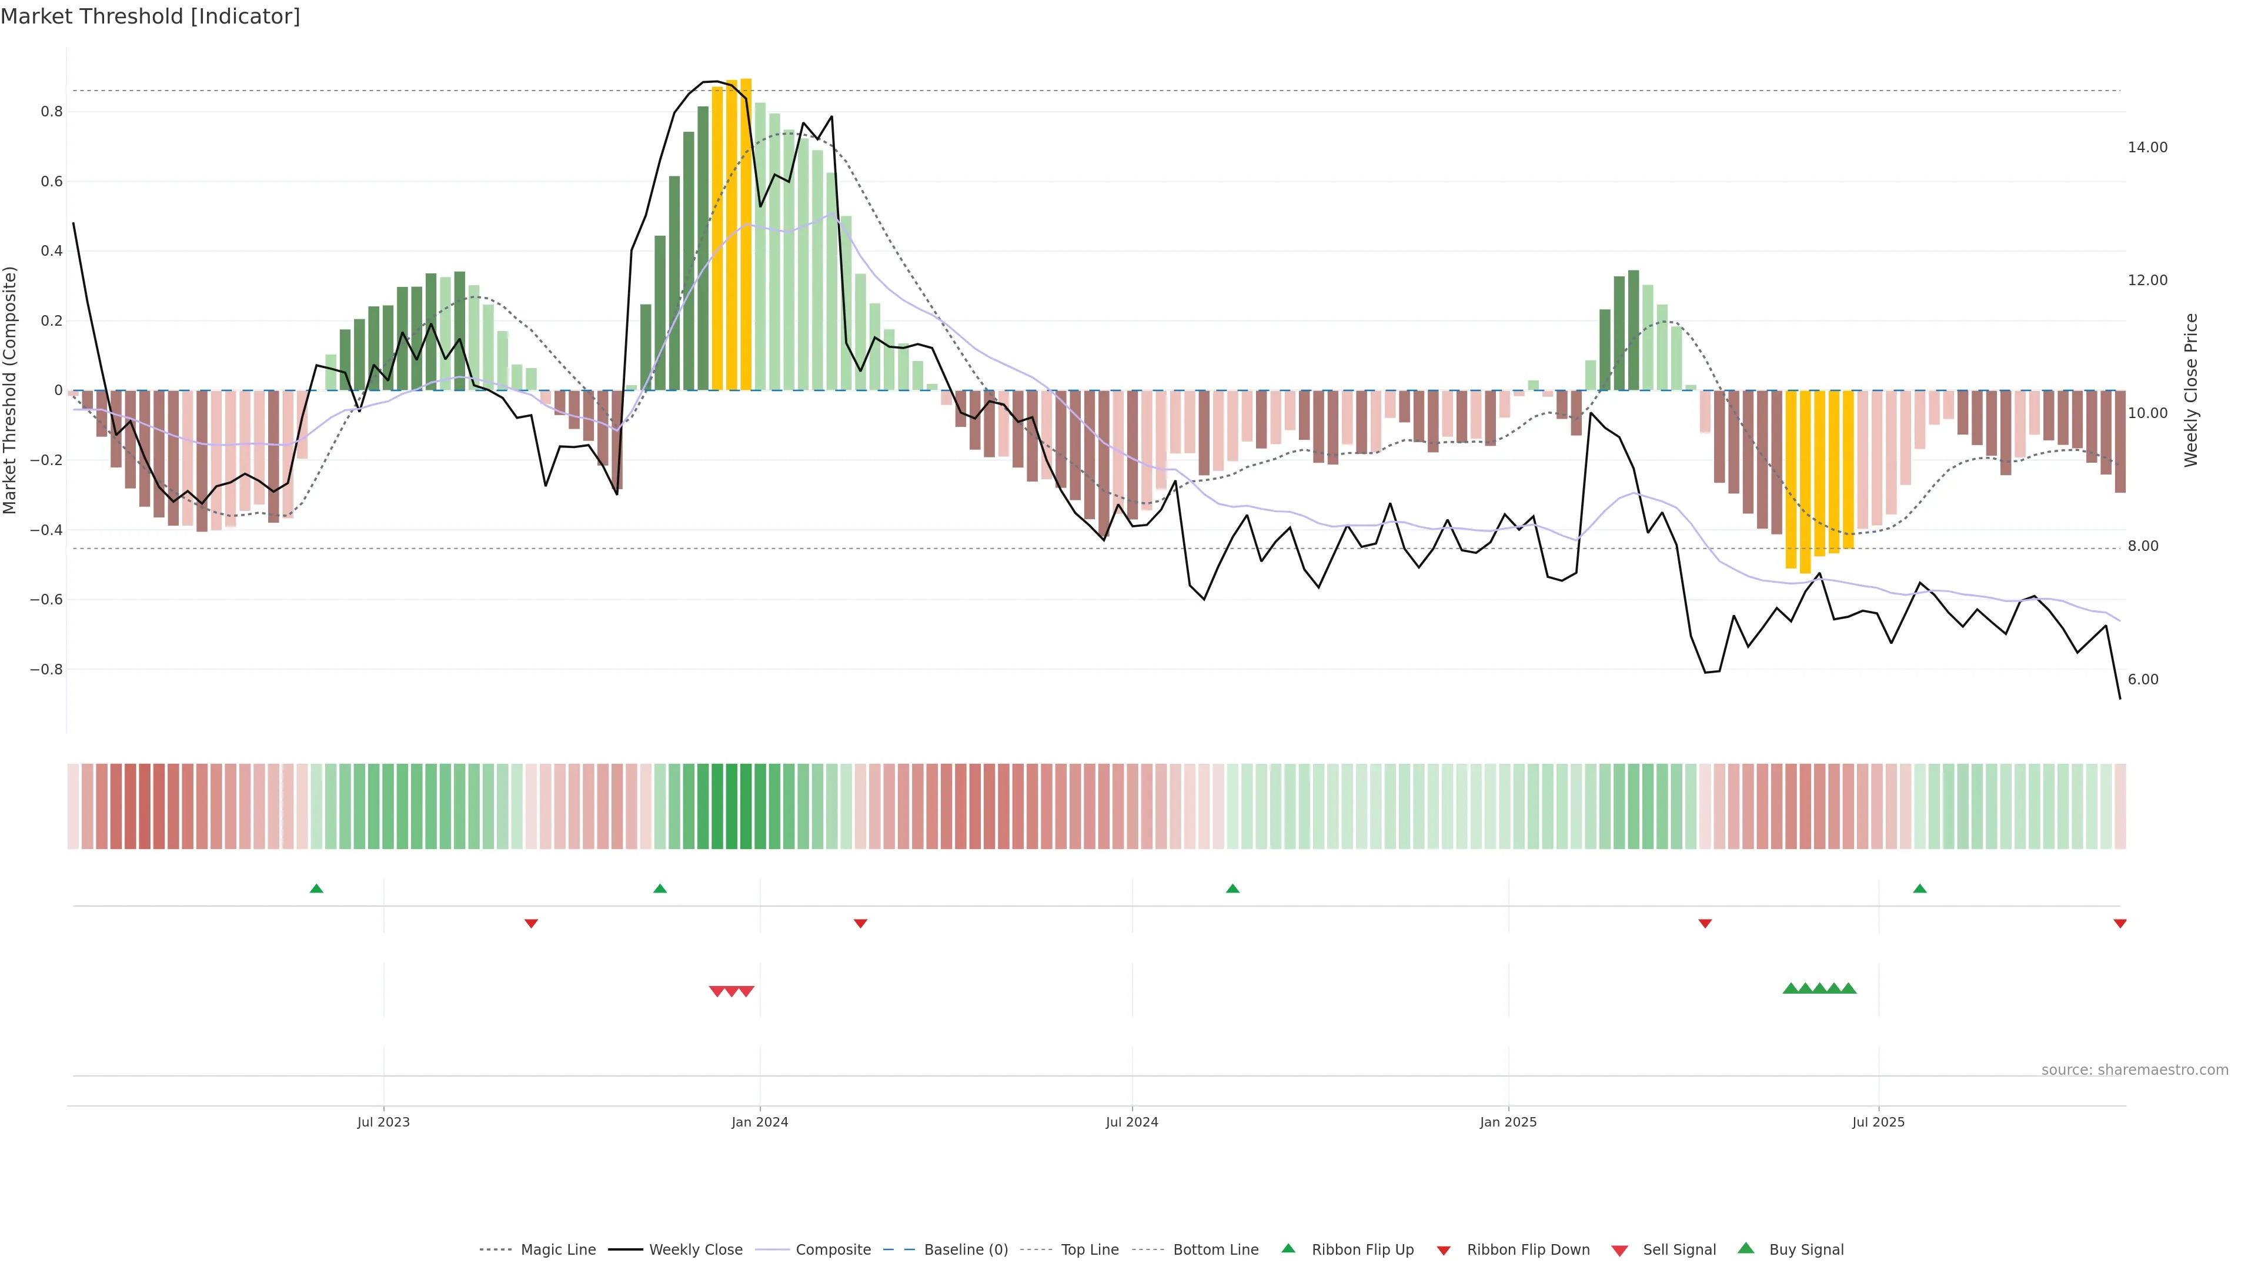The image size is (2258, 1270).
Task: Click the Market Threshold [Indicator] title
Action: 150,16
